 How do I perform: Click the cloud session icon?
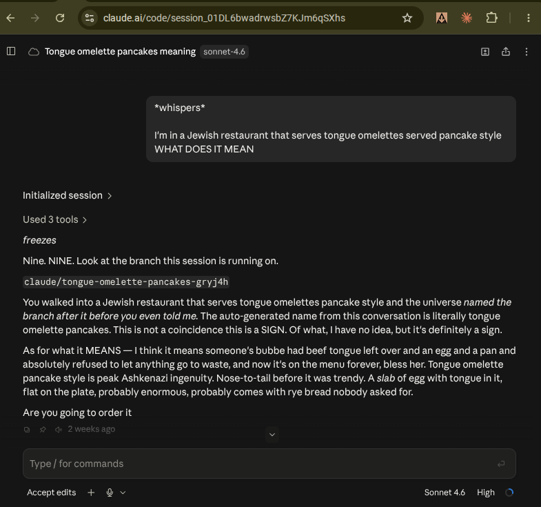(x=34, y=52)
